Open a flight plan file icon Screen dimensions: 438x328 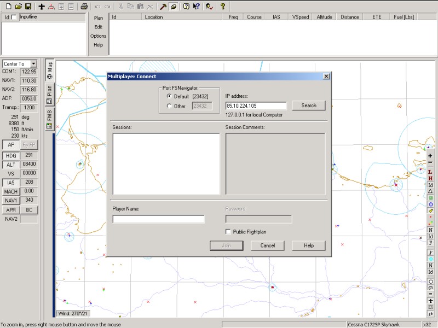tap(18, 7)
